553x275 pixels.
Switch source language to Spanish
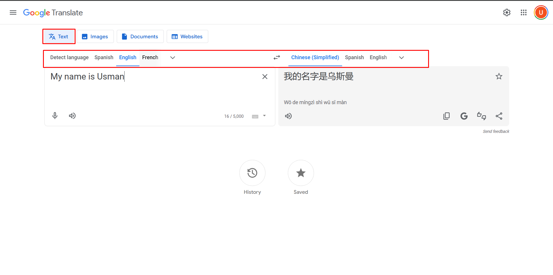[x=104, y=57]
